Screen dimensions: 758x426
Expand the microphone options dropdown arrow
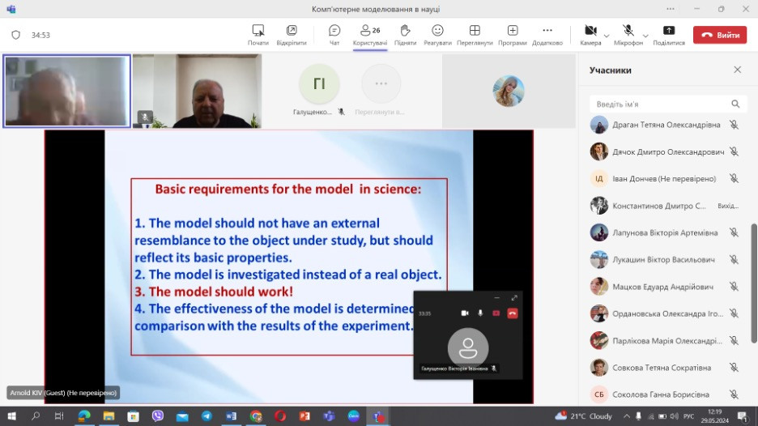[x=645, y=36]
